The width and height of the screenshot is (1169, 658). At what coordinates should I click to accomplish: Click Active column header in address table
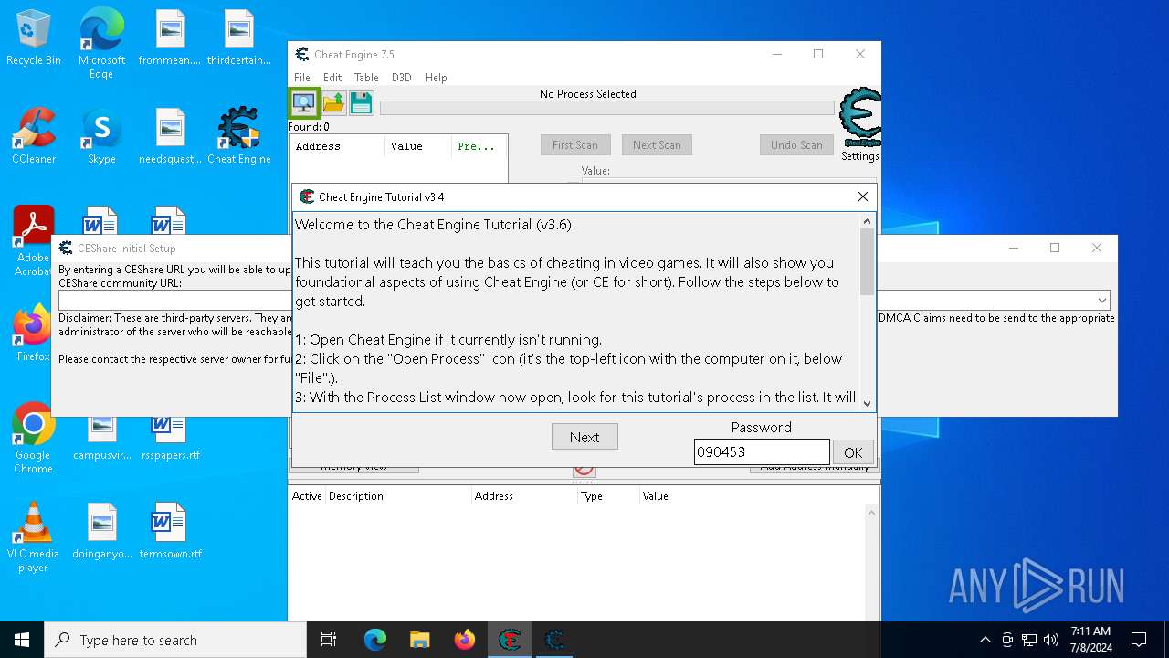307,496
